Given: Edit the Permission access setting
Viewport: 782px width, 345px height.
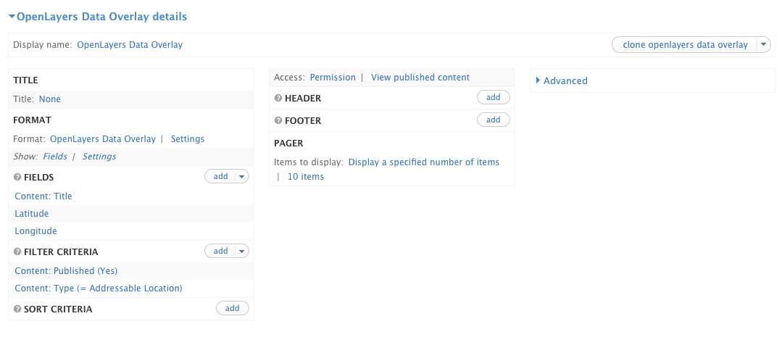Looking at the screenshot, I should pos(333,78).
